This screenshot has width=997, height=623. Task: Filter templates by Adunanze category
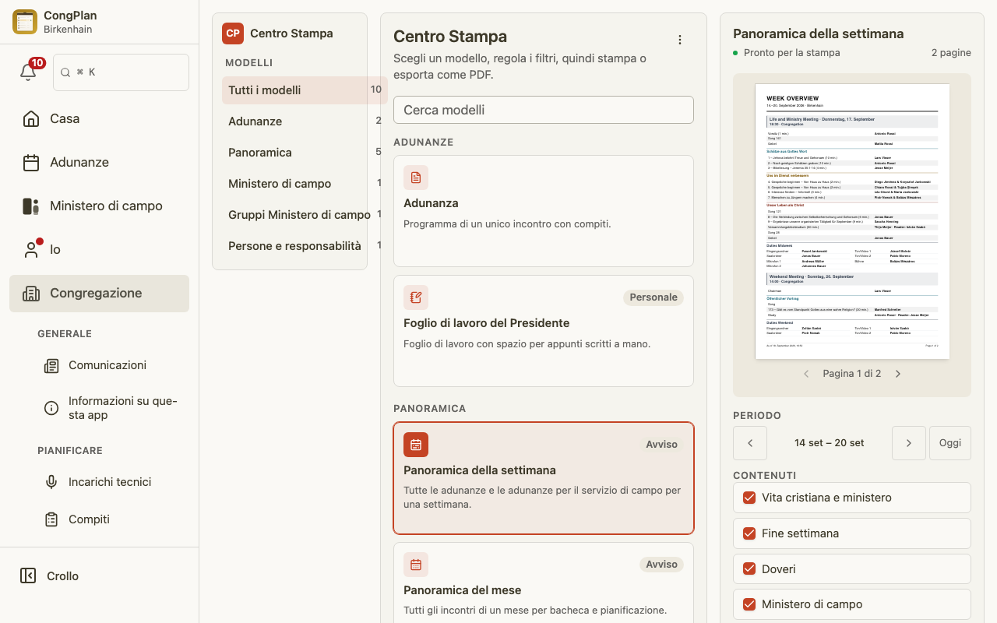pos(305,121)
